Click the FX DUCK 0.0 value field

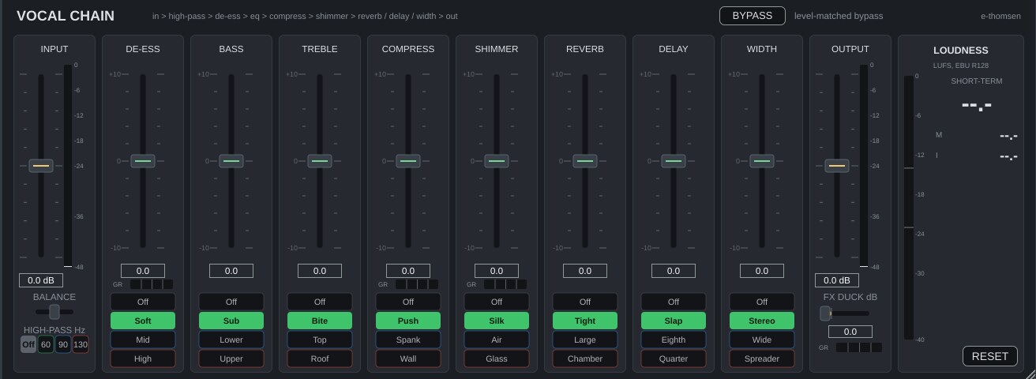point(850,332)
